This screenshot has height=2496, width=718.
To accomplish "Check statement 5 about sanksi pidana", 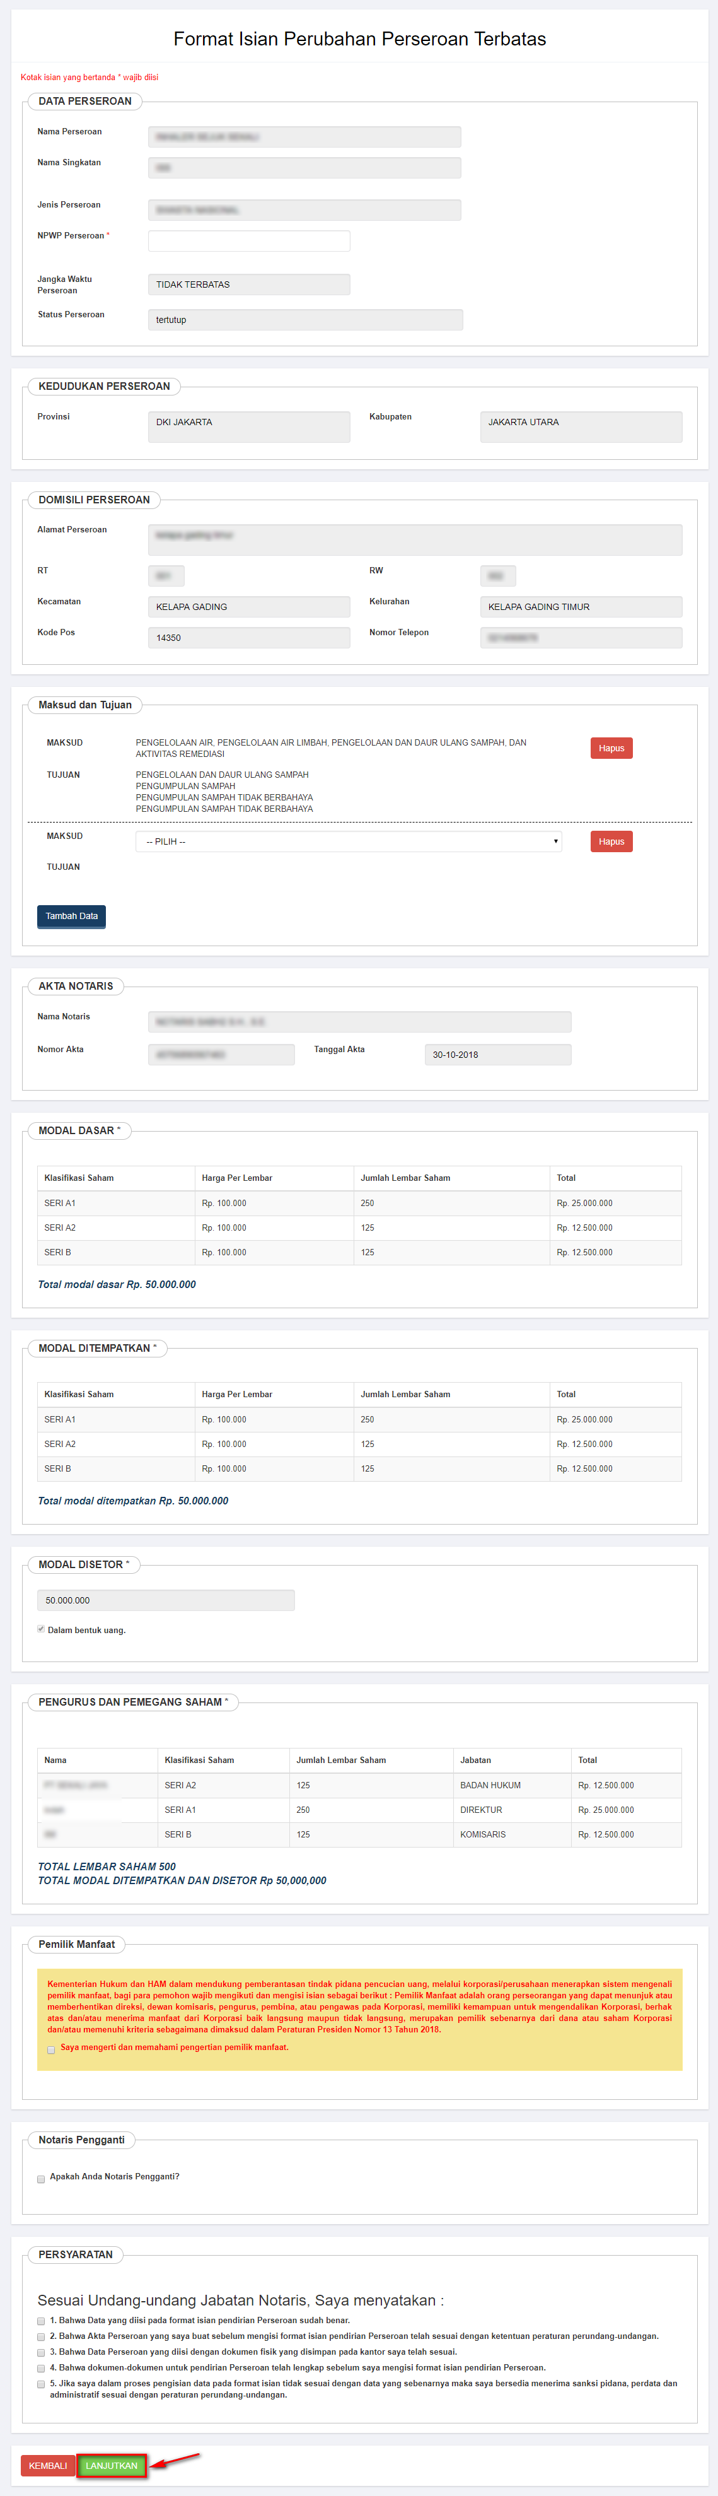I will pos(41,2384).
